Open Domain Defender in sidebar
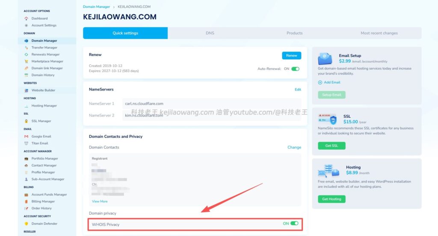 coord(44,224)
